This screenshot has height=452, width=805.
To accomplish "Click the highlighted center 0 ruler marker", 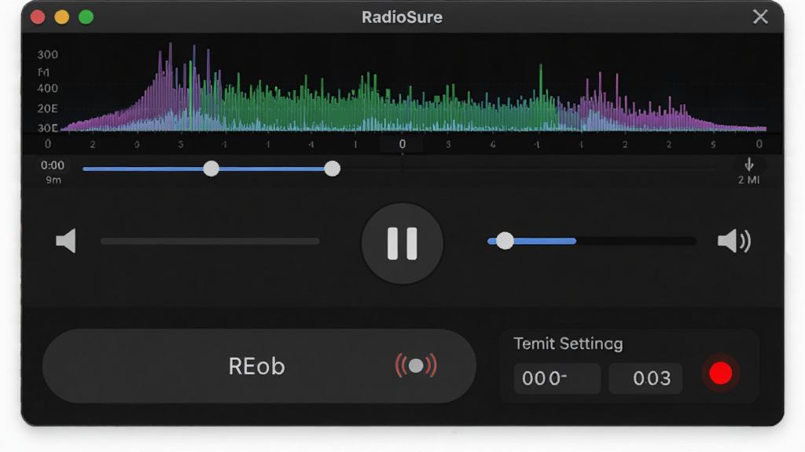I will [402, 144].
